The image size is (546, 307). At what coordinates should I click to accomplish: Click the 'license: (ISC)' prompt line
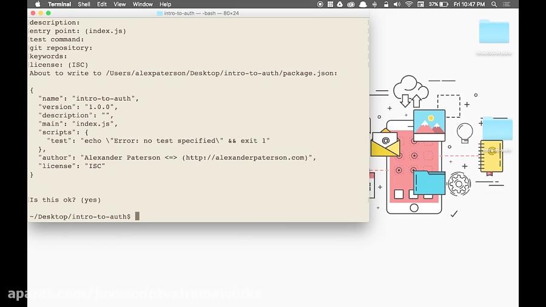pos(59,65)
